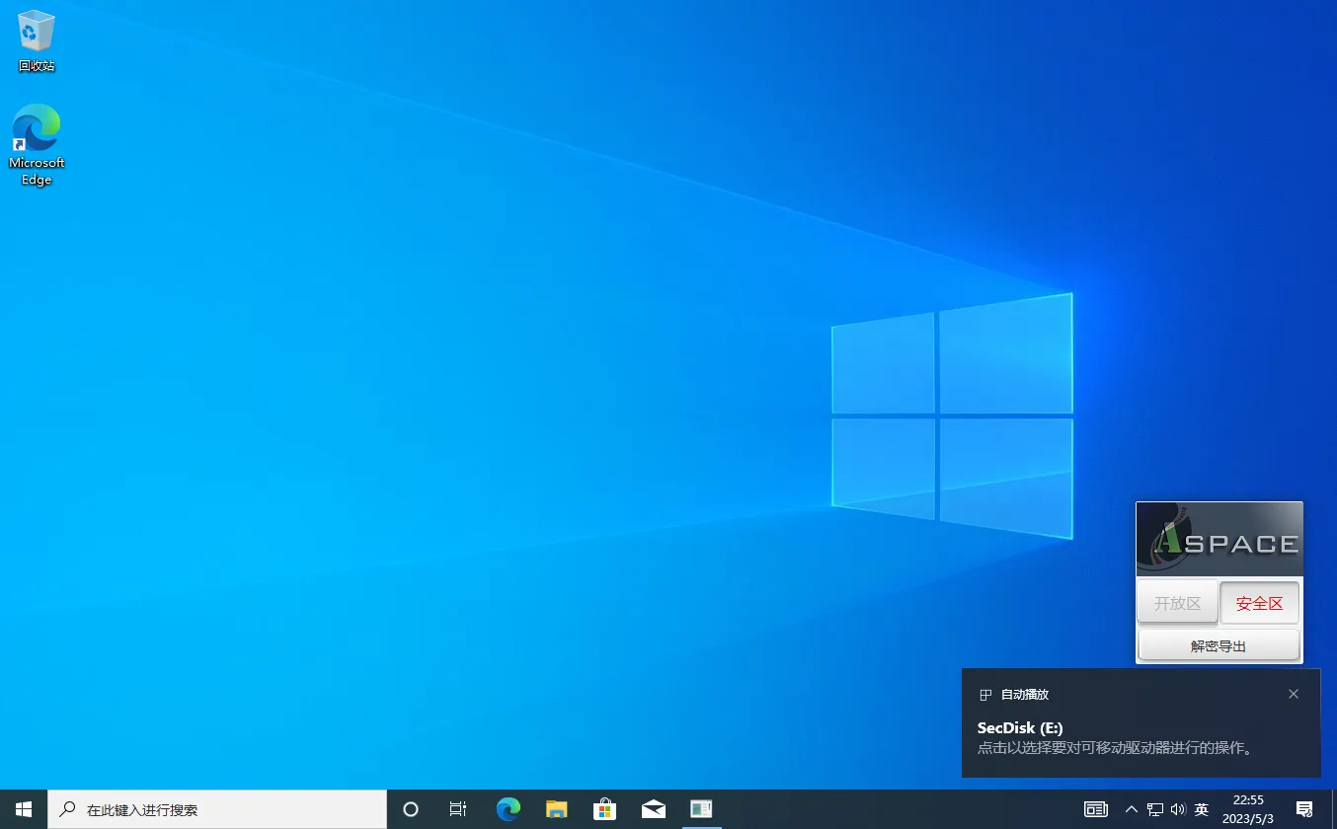Open Task View
This screenshot has width=1337, height=829.
(457, 808)
